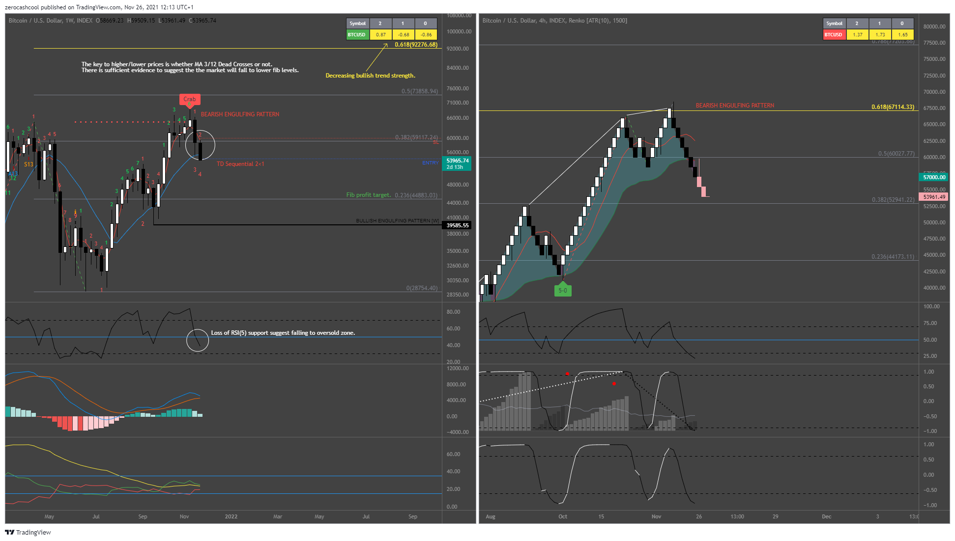Screen dimensions: 955x541
Task: Click the green BTCUSD cell in left table
Action: coord(357,35)
